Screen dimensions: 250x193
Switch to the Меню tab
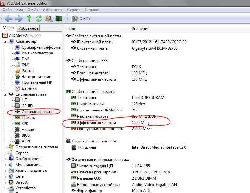[x=8, y=28]
